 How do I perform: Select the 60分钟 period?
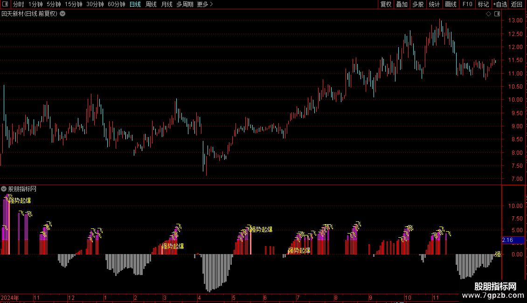[116, 4]
